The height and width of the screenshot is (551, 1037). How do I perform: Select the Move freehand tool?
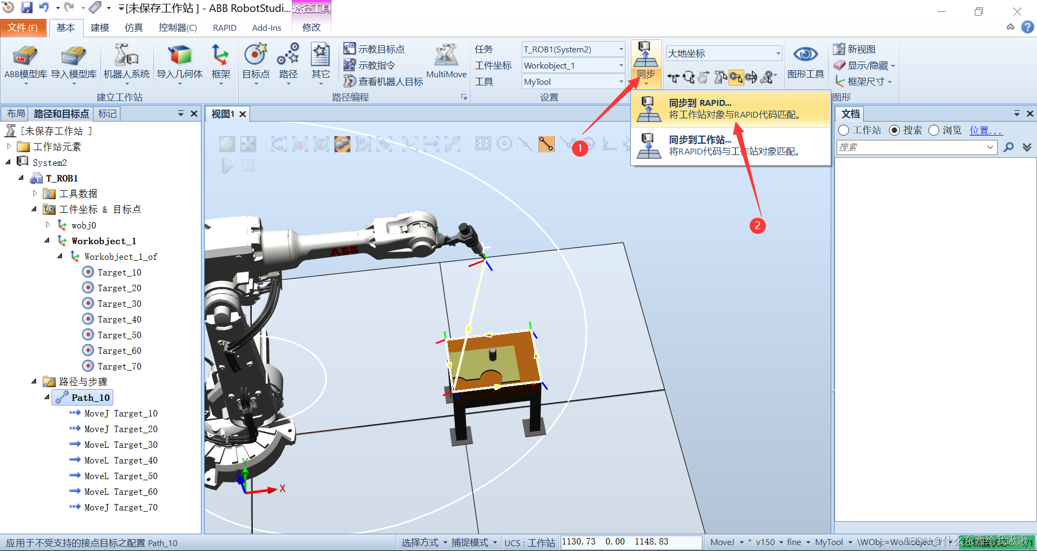[x=673, y=78]
